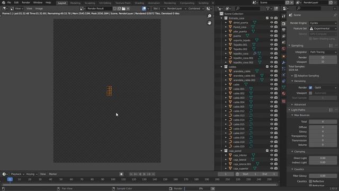
Task: Open the Render properties tab icon
Action: 284,23
